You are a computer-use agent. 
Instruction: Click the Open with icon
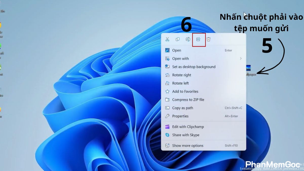pos(167,59)
